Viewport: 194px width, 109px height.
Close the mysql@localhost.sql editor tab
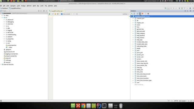64,11
